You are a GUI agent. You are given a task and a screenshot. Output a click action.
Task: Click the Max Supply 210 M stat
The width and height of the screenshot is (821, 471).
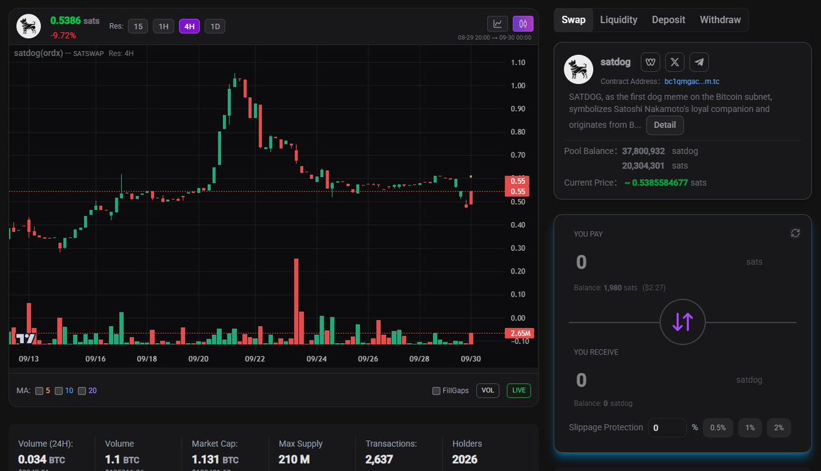pos(300,454)
